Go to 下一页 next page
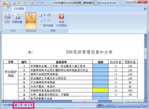This screenshot has width=149, height=109. tap(45, 15)
